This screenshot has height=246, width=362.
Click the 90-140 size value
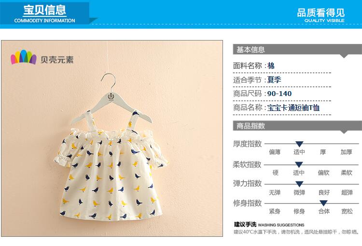click(x=279, y=94)
